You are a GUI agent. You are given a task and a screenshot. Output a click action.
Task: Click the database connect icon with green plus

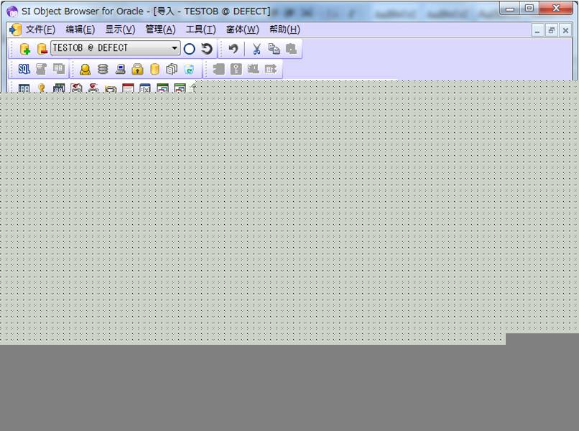click(x=24, y=49)
